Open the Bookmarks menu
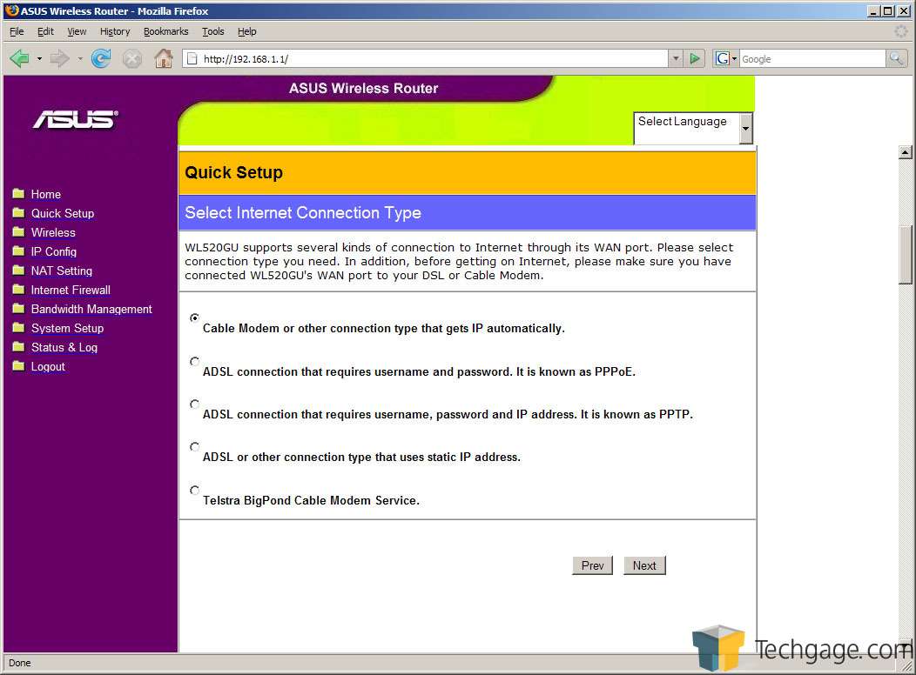The height and width of the screenshot is (675, 916). (x=166, y=31)
